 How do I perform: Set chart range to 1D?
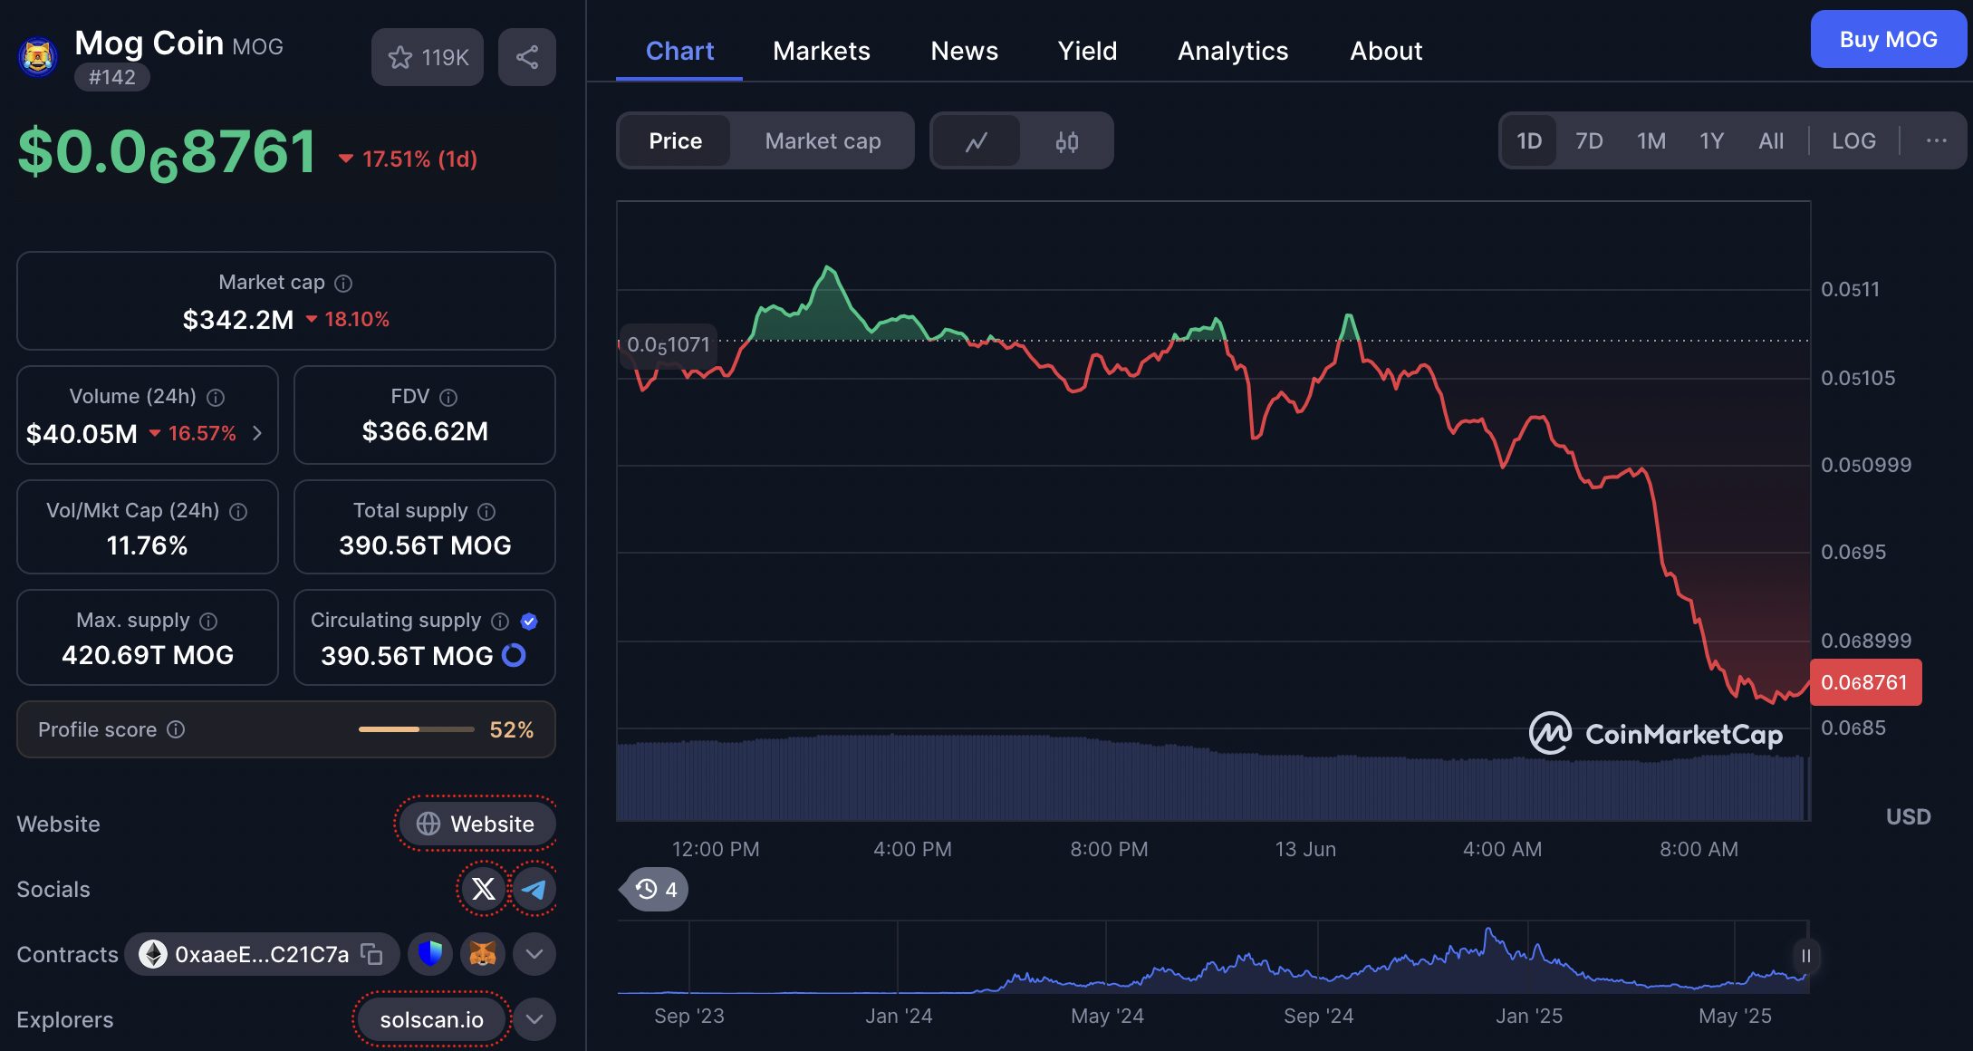point(1529,141)
